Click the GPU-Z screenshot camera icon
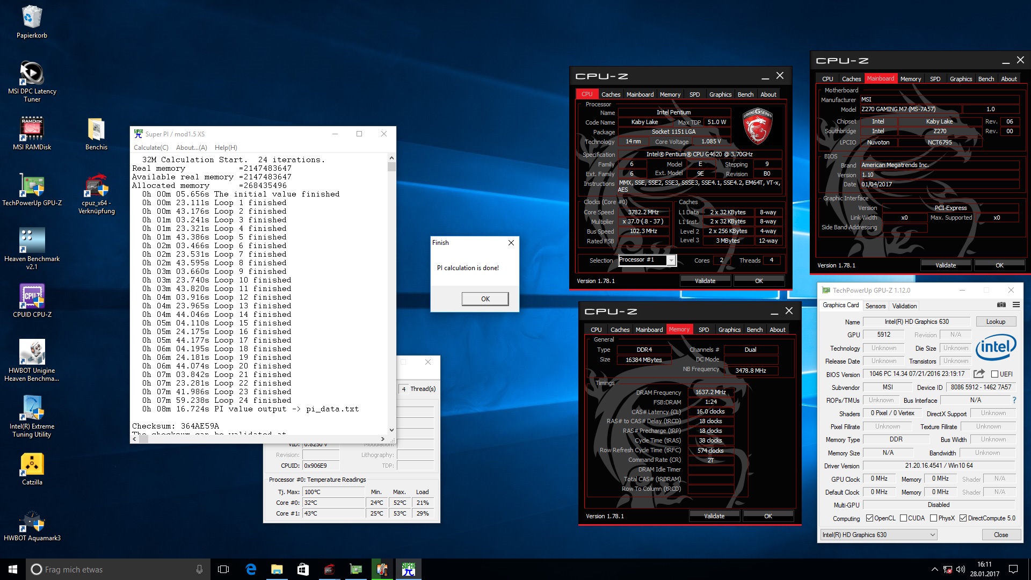Viewport: 1031px width, 580px height. [x=1001, y=305]
